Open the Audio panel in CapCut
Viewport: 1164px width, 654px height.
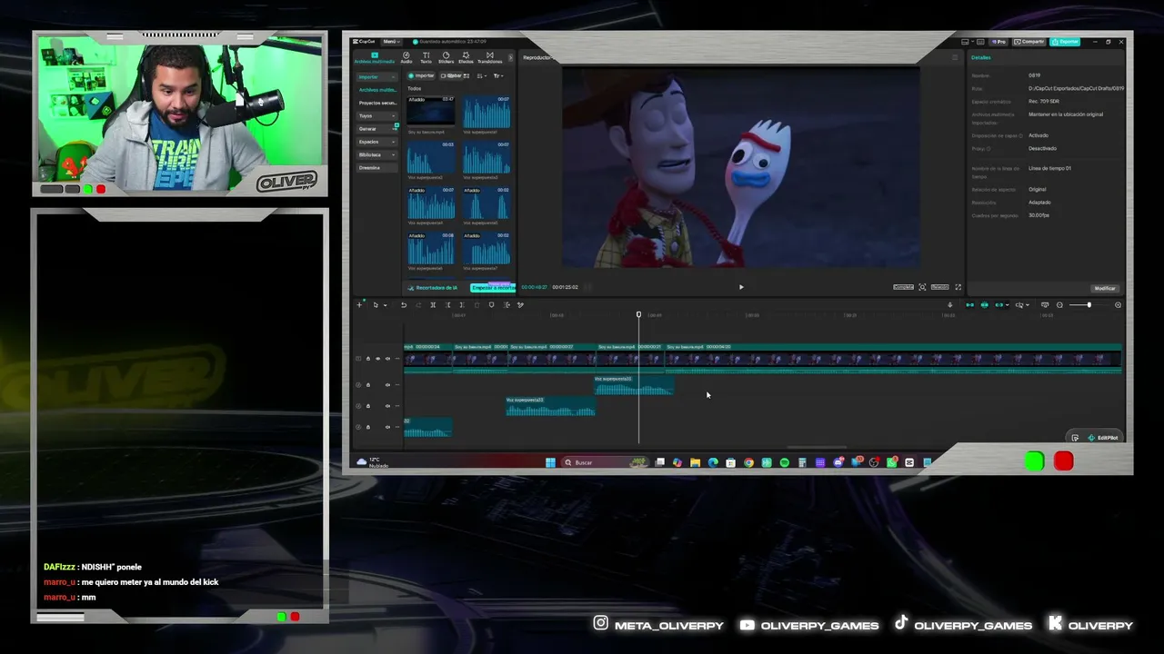406,57
